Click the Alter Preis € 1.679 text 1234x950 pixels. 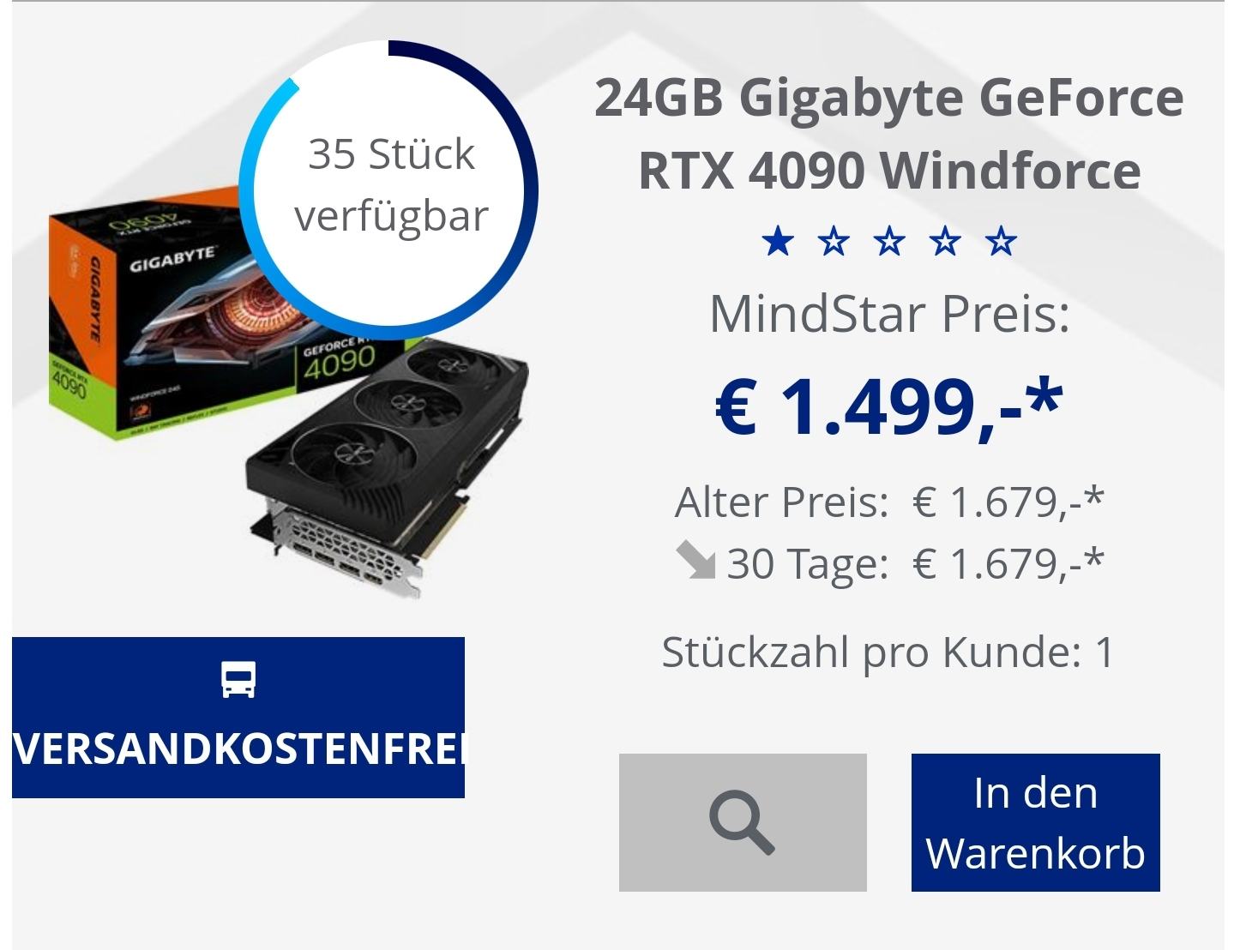[x=889, y=502]
